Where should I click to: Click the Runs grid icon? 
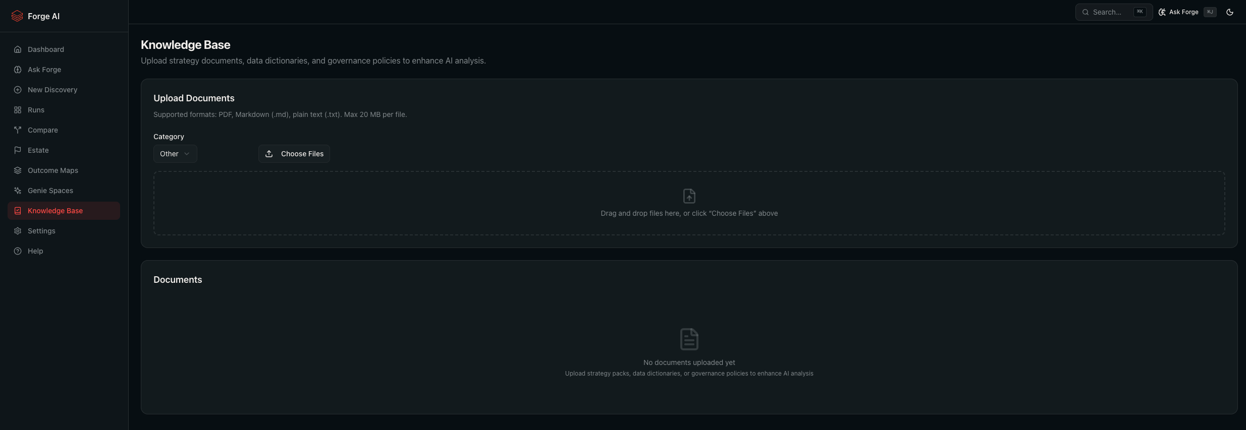click(x=18, y=110)
